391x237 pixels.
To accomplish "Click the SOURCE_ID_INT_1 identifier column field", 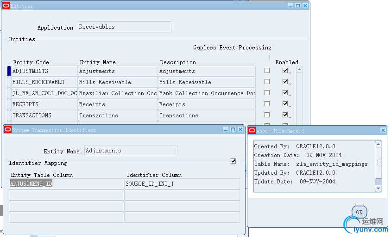I will click(182, 184).
